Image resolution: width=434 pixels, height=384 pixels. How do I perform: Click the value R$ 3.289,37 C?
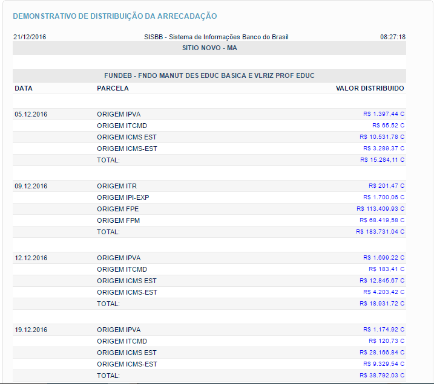[x=384, y=149]
